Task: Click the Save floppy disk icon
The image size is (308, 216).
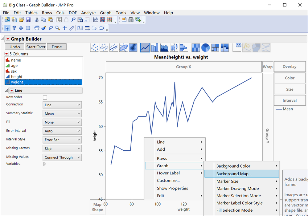Action: pyautogui.click(x=28, y=20)
